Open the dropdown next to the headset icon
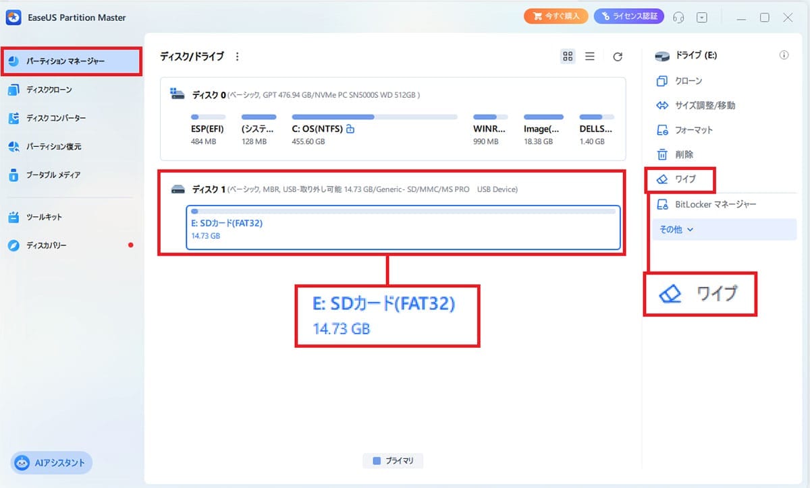The width and height of the screenshot is (810, 488). point(702,17)
